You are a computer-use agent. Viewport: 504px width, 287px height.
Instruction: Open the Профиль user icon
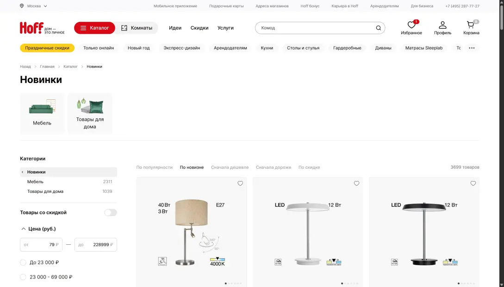442,26
